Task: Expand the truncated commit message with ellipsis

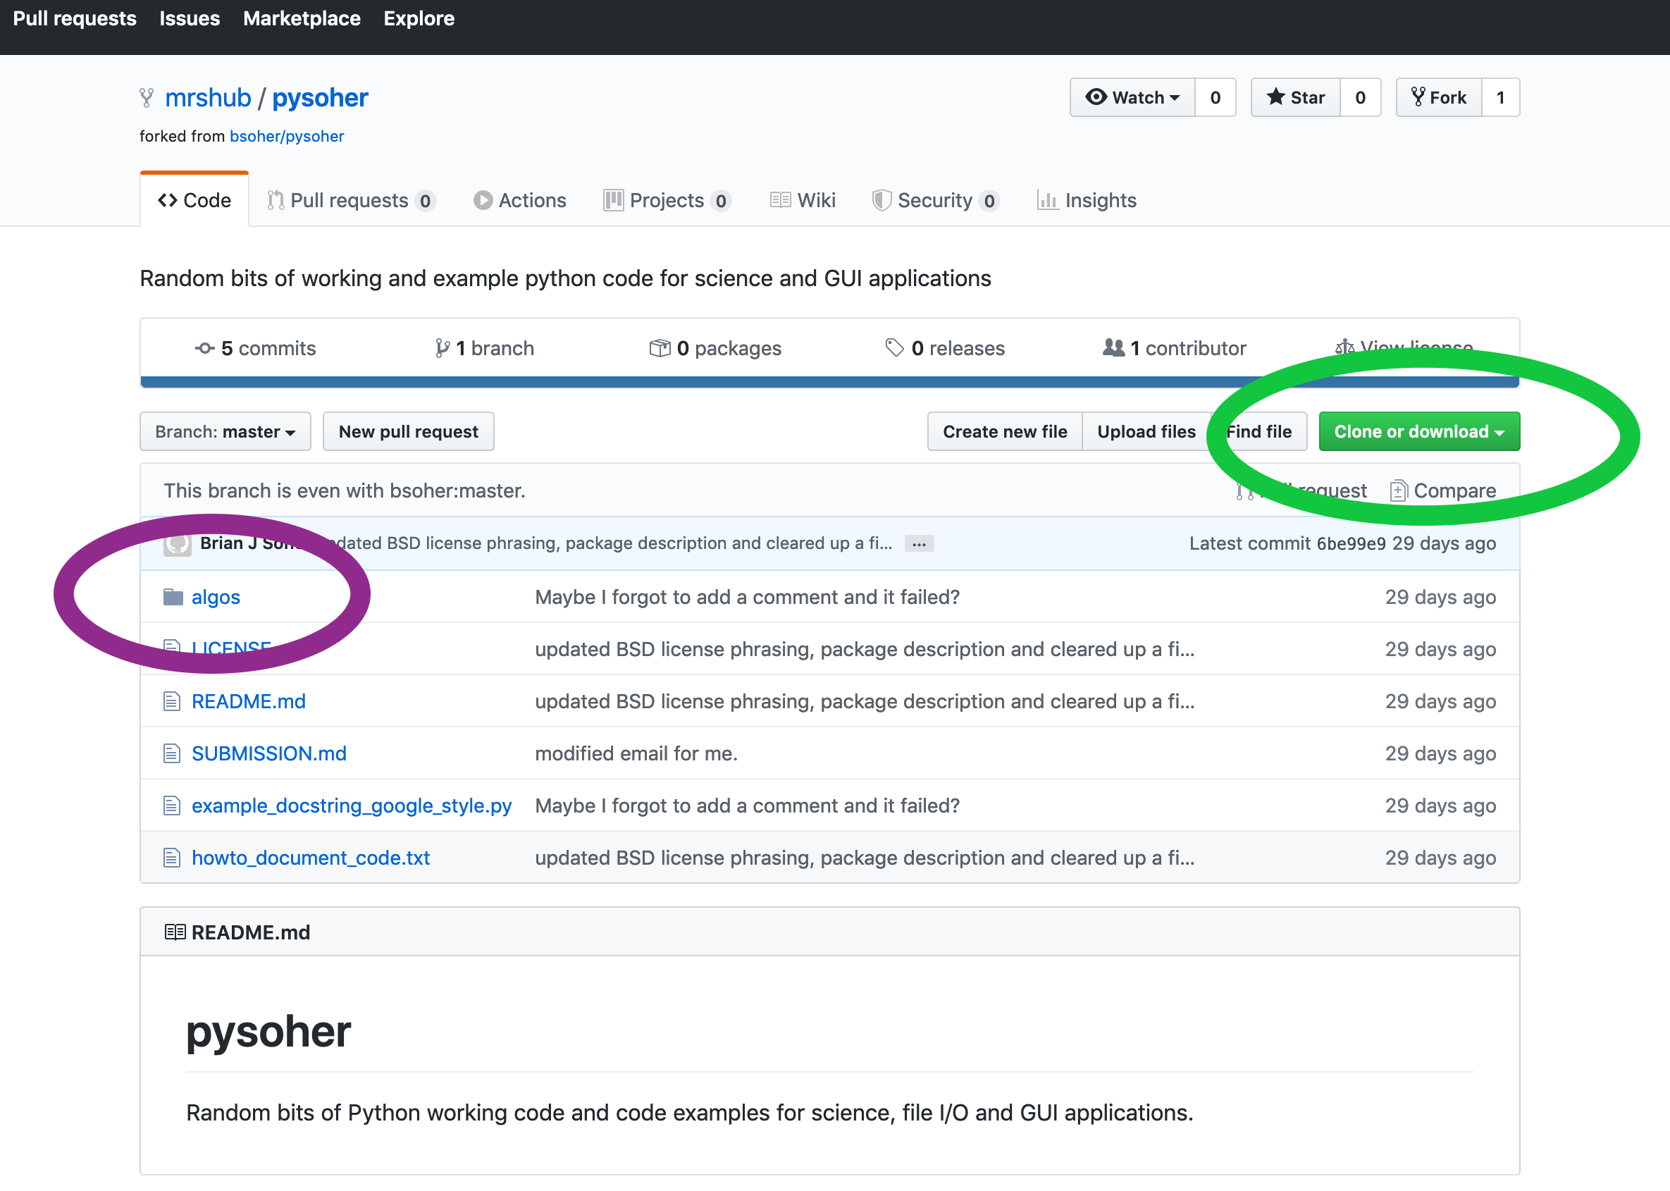Action: [x=919, y=543]
